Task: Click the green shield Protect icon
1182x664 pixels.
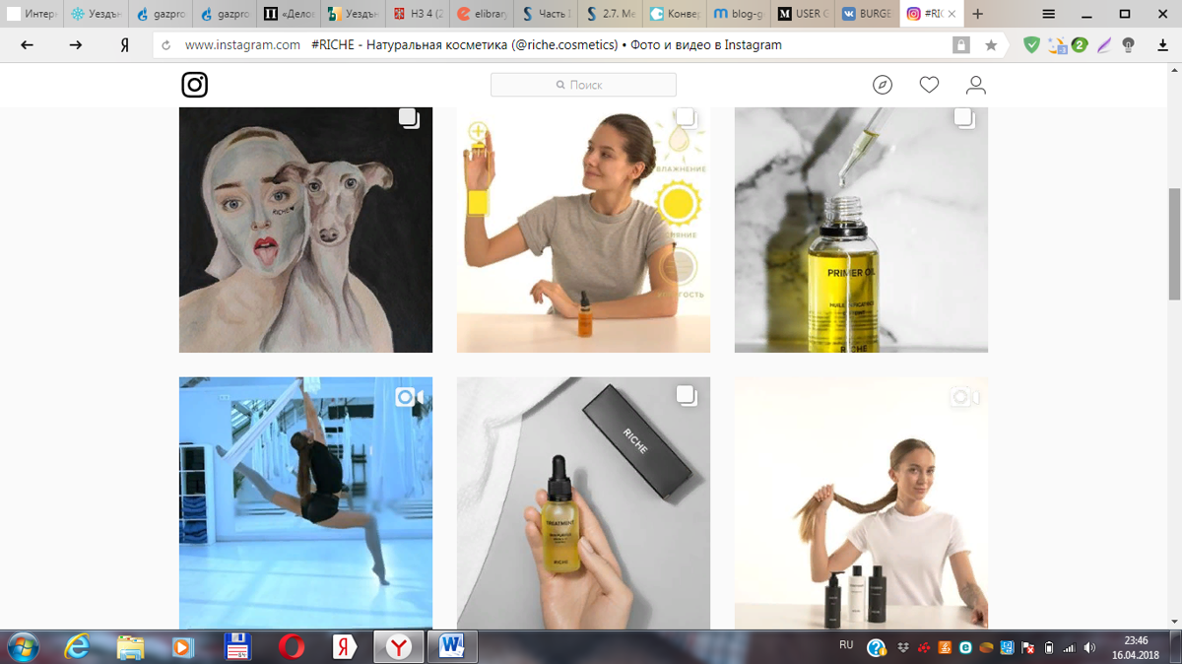Action: [1031, 44]
